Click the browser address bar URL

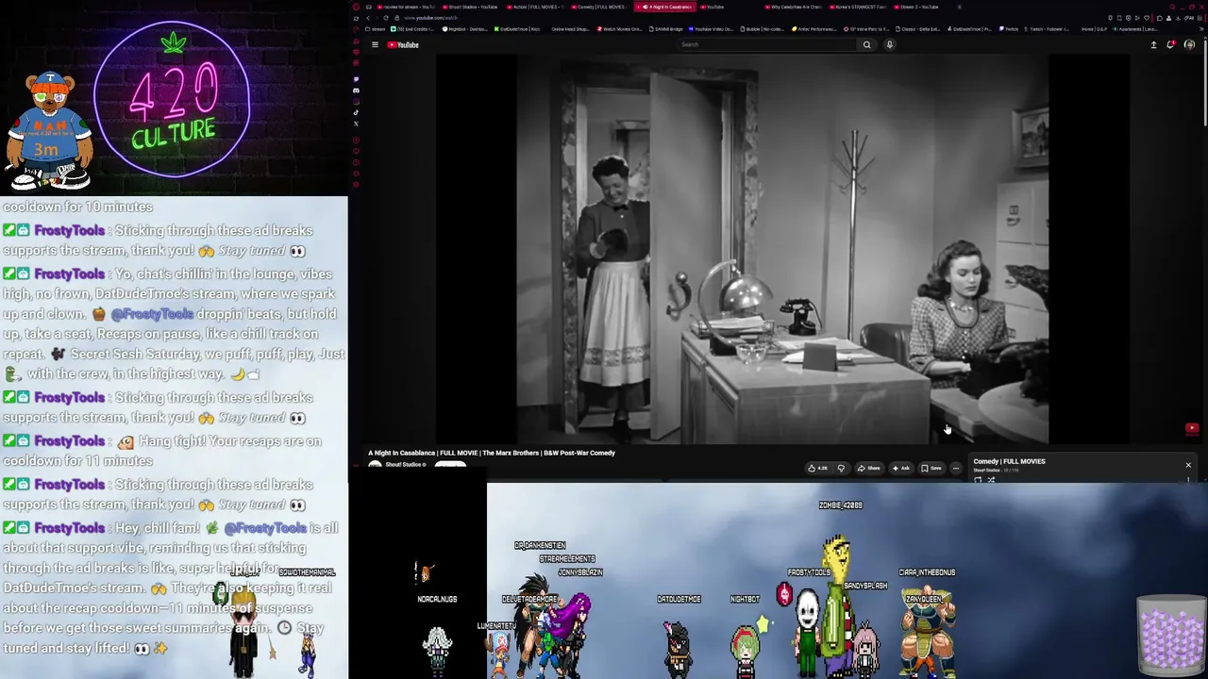(430, 18)
